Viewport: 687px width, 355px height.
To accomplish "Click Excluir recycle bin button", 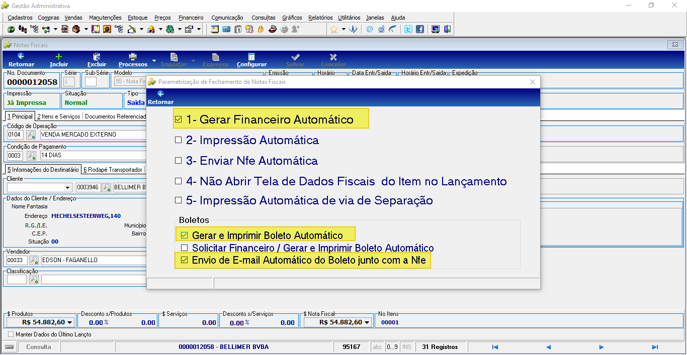I will click(x=97, y=60).
